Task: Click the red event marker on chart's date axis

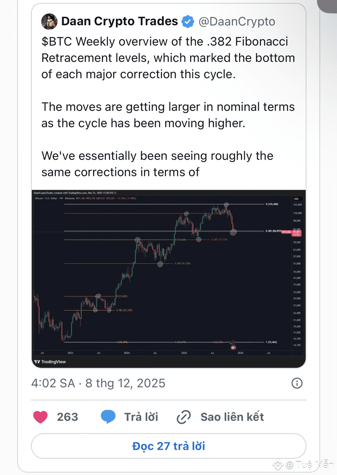Action: tap(233, 348)
